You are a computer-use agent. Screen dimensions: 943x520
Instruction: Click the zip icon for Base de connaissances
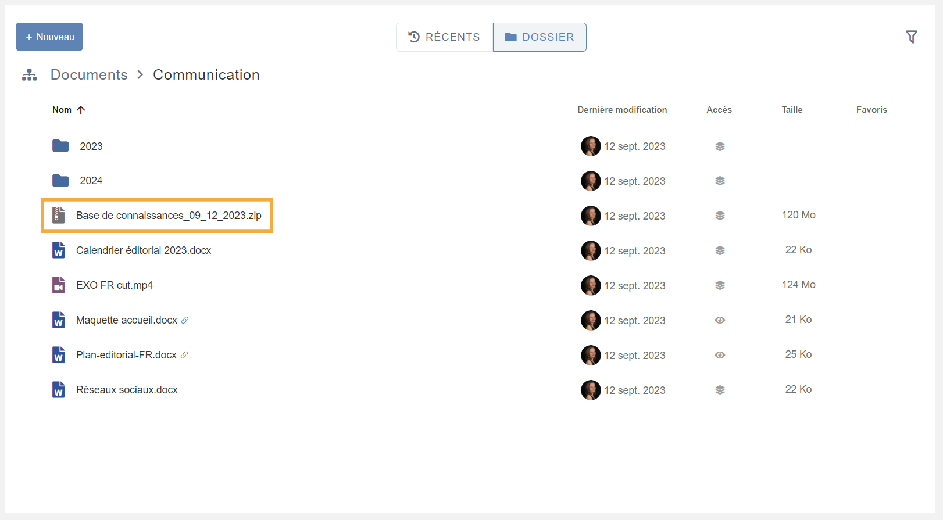click(x=58, y=216)
